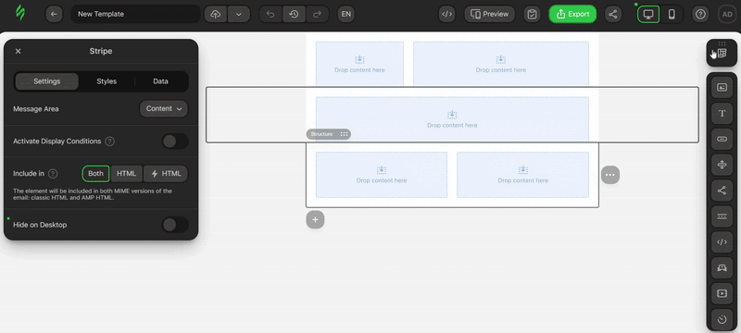Select the HTML code block
The image size is (741, 333).
coord(722,242)
